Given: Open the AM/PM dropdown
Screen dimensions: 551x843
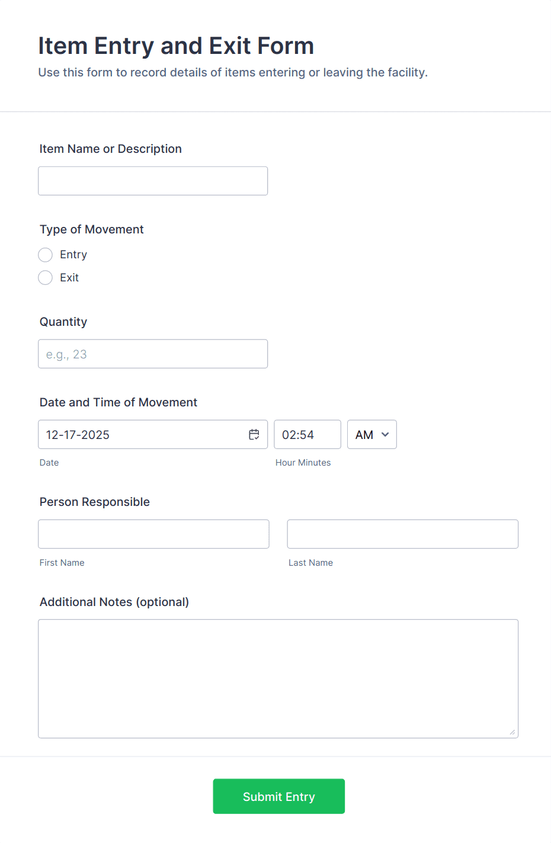Looking at the screenshot, I should 371,434.
